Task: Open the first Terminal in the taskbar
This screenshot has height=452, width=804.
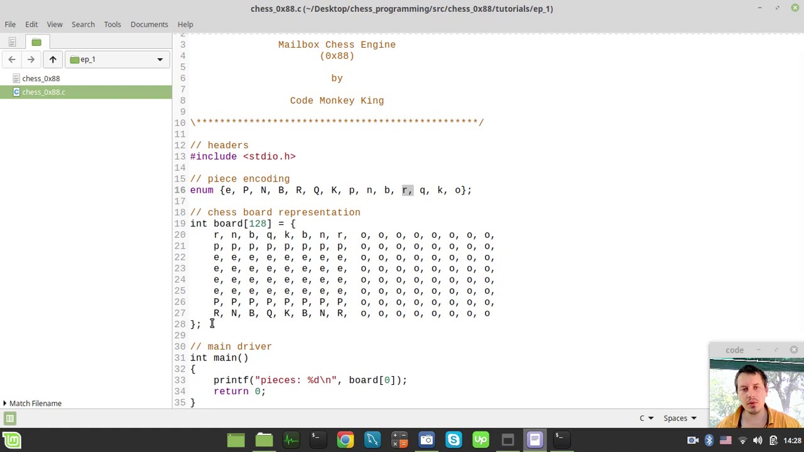Action: (x=318, y=440)
